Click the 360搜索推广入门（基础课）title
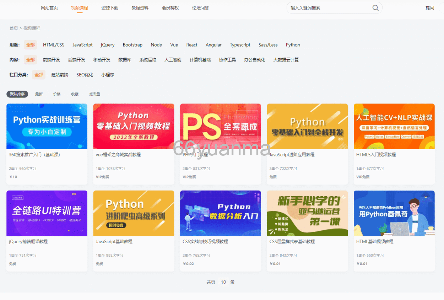This screenshot has width=444, height=300. [x=35, y=155]
